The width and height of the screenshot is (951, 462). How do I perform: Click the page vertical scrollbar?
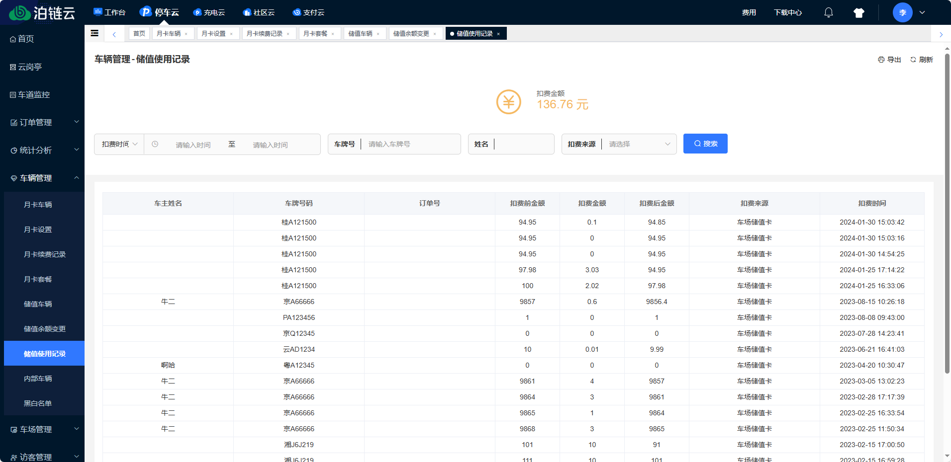click(947, 214)
